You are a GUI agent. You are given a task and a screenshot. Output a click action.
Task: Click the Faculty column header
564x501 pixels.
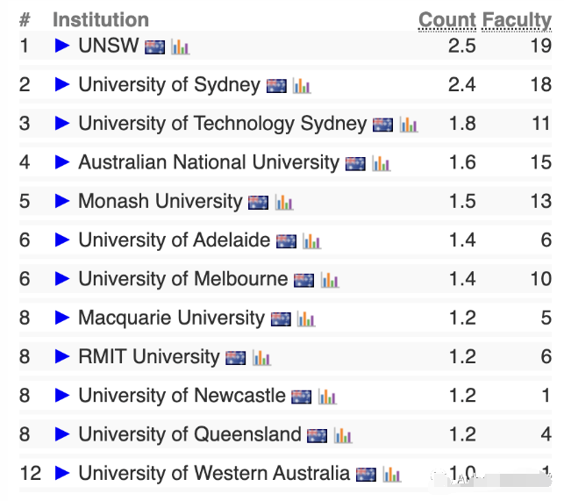517,19
